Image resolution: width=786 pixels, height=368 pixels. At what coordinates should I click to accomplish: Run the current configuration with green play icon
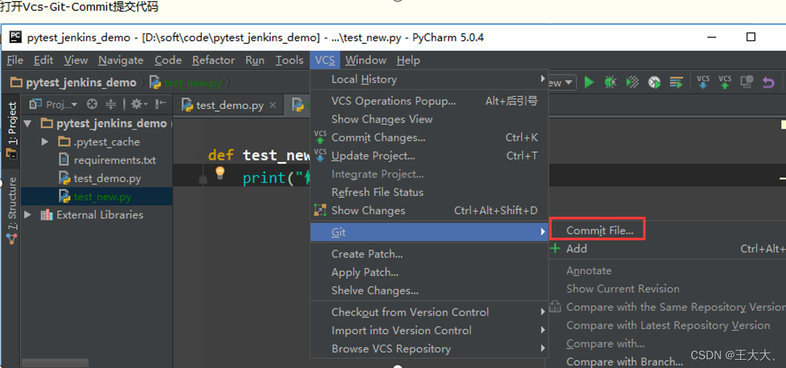589,82
